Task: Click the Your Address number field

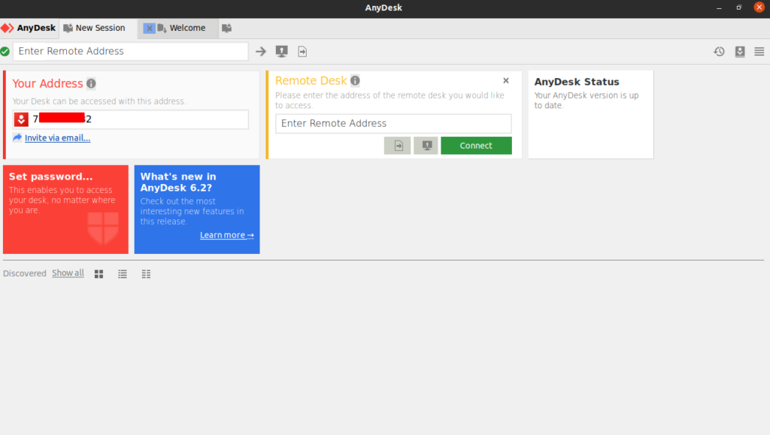Action: click(131, 119)
